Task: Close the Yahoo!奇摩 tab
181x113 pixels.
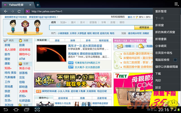Action: (x=31, y=5)
